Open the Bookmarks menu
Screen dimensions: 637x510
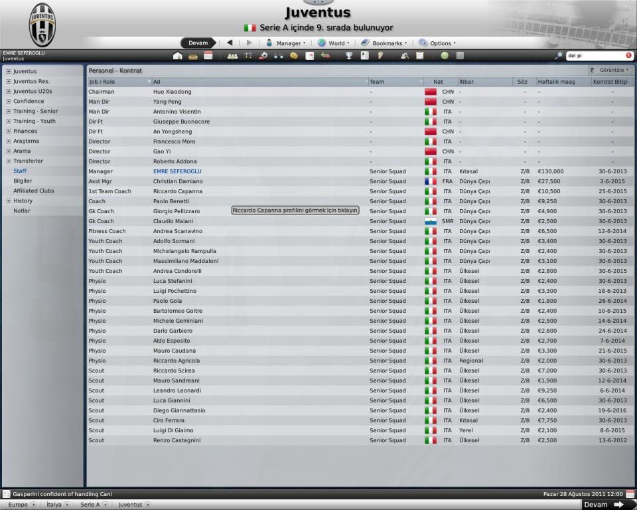(384, 43)
